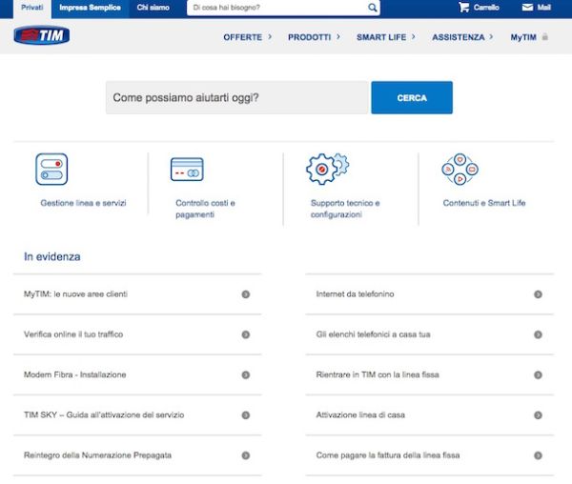
Task: Open the Mail envelope icon
Action: pyautogui.click(x=528, y=8)
